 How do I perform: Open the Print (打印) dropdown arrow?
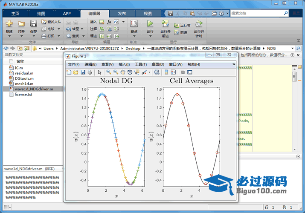click(x=59, y=36)
